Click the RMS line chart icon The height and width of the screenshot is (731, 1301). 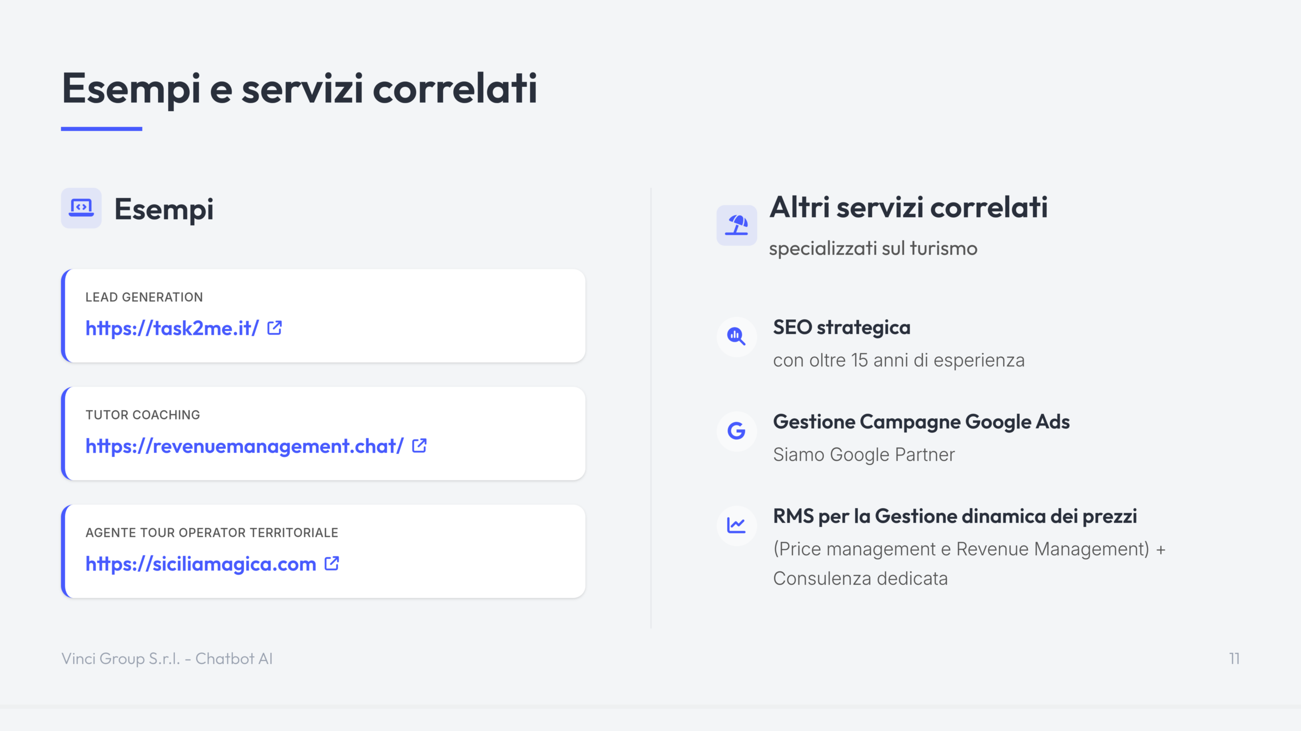click(x=736, y=525)
